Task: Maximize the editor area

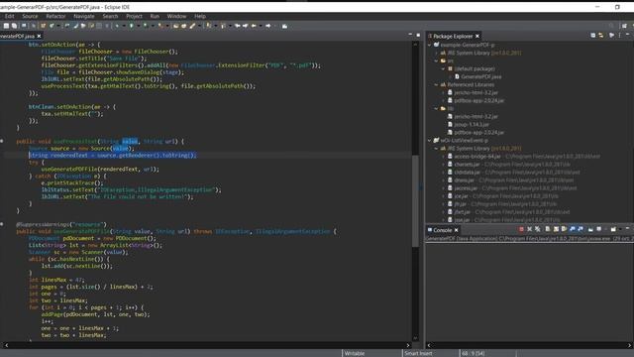Action: click(x=418, y=36)
